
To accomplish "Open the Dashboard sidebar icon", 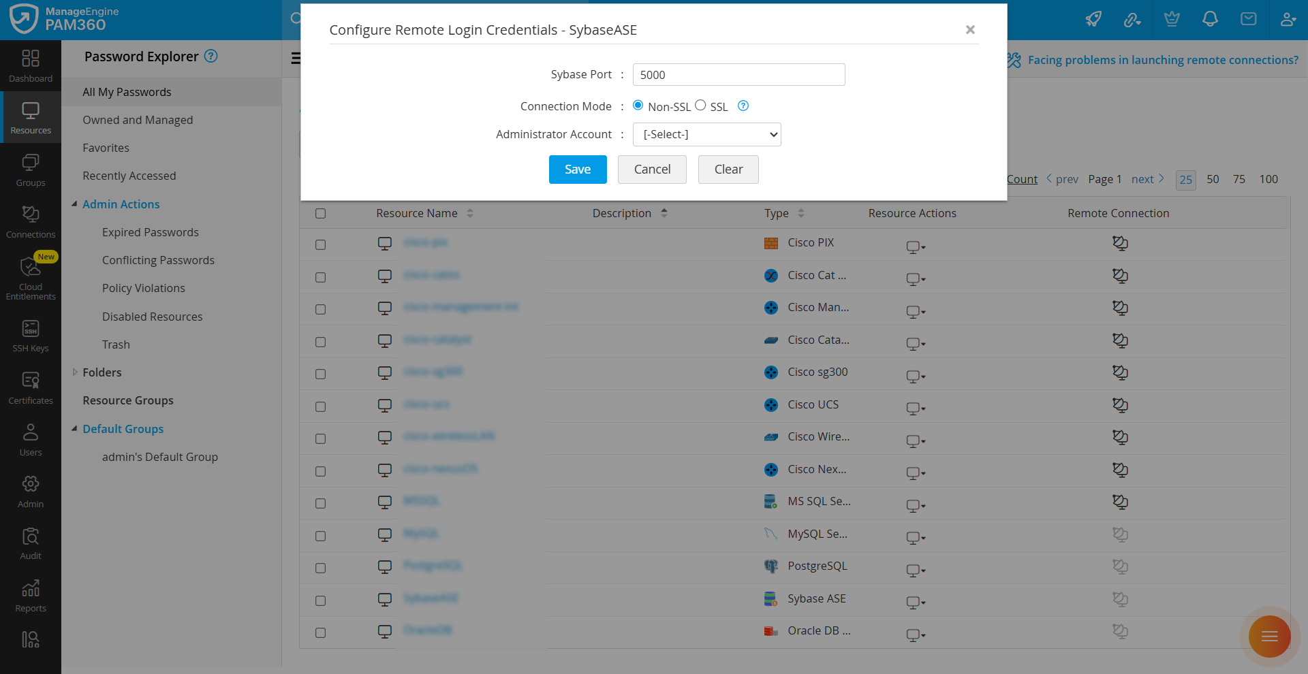I will pyautogui.click(x=31, y=65).
